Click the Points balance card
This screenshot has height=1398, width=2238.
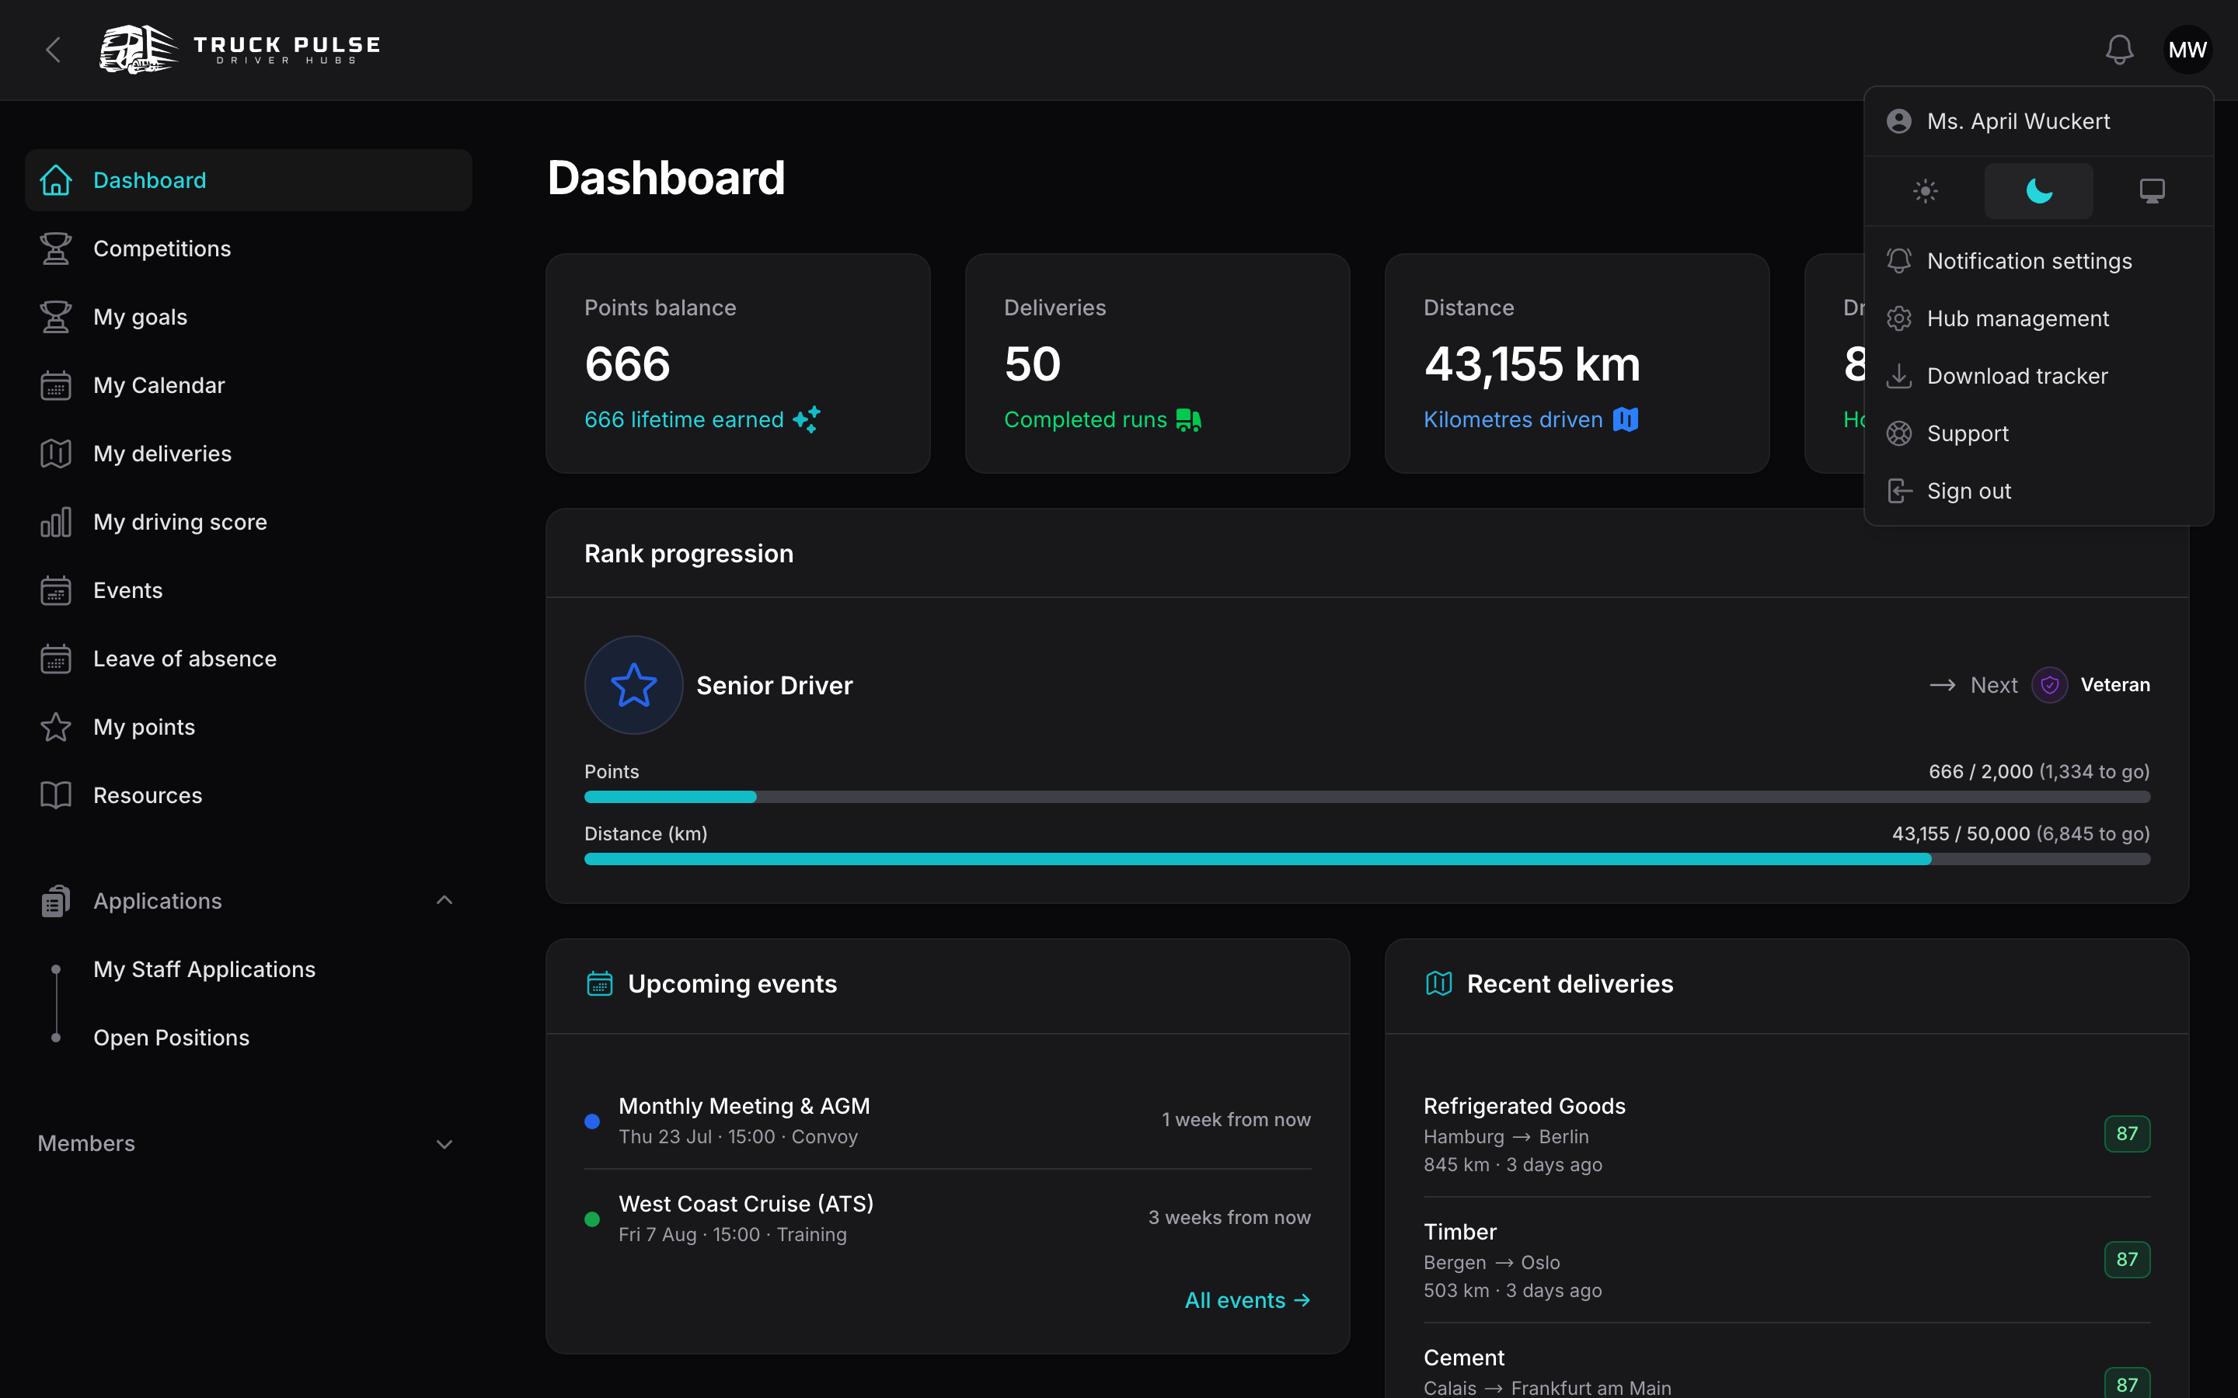(x=738, y=363)
